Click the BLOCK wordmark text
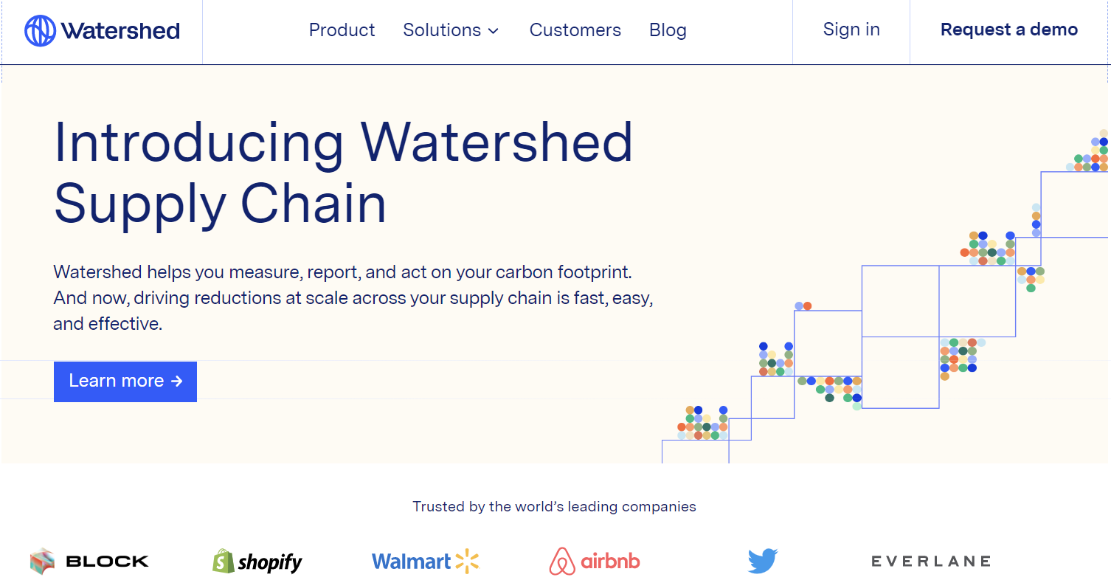The height and width of the screenshot is (580, 1111). [x=108, y=562]
